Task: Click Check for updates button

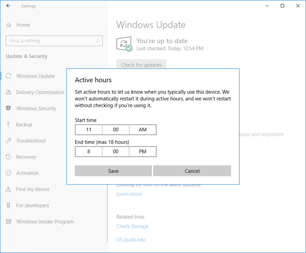Action: [x=141, y=64]
